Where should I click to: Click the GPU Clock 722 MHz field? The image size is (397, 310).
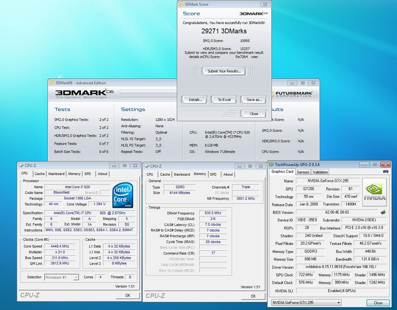[306, 275]
